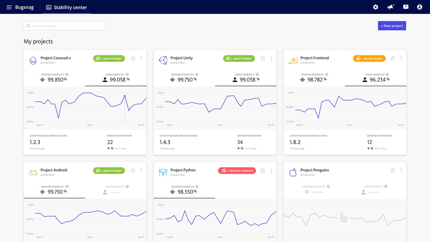
Task: Switch to Session Stability on Project Unity
Action: pyautogui.click(x=184, y=78)
